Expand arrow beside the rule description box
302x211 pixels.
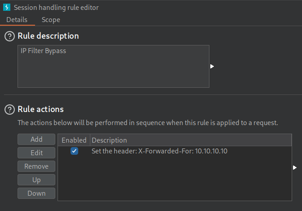(x=212, y=66)
